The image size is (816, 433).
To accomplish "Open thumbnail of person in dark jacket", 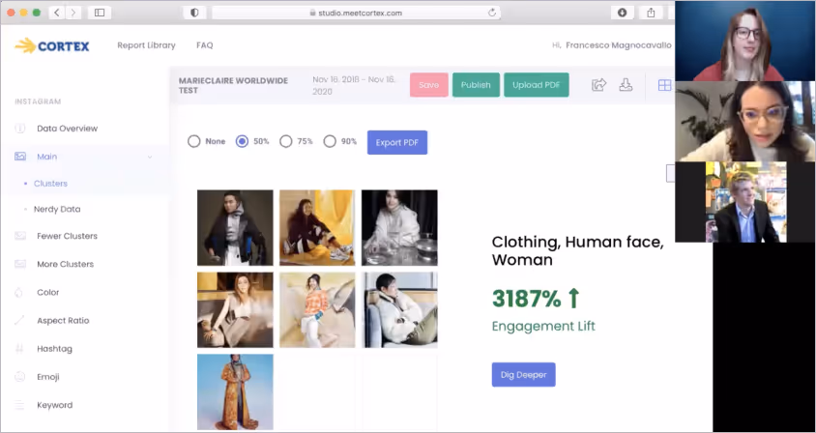I will (x=235, y=227).
